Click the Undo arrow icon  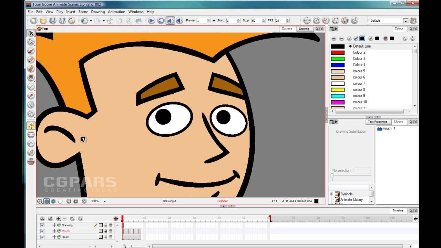click(84, 21)
